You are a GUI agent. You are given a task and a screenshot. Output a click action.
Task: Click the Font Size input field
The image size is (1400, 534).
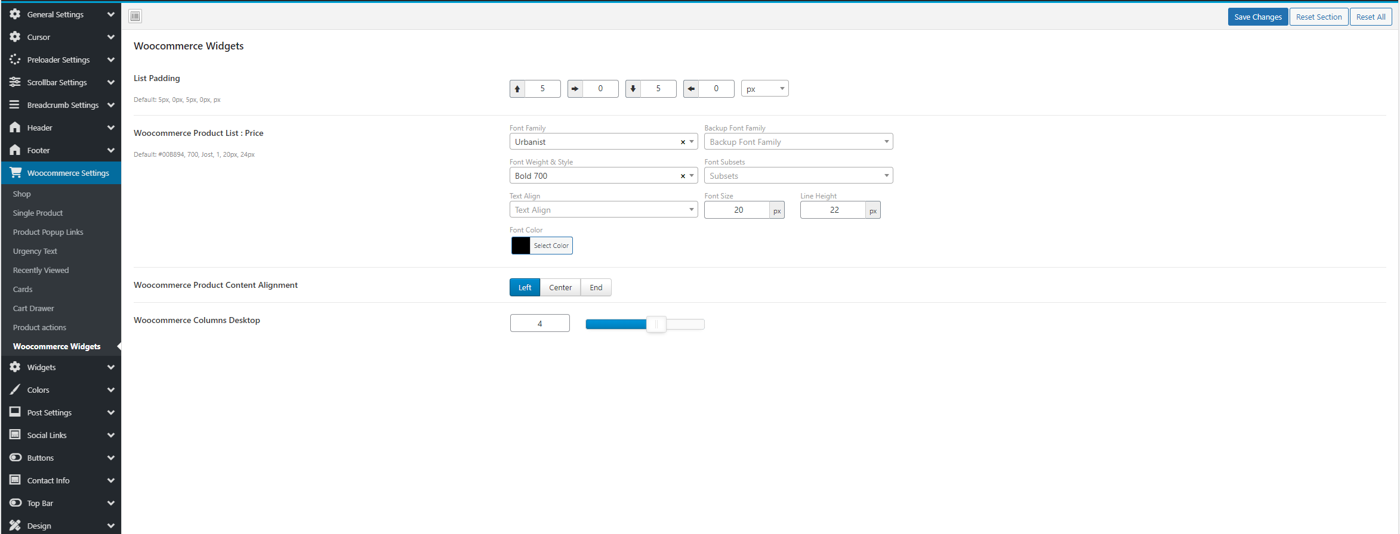pyautogui.click(x=738, y=210)
